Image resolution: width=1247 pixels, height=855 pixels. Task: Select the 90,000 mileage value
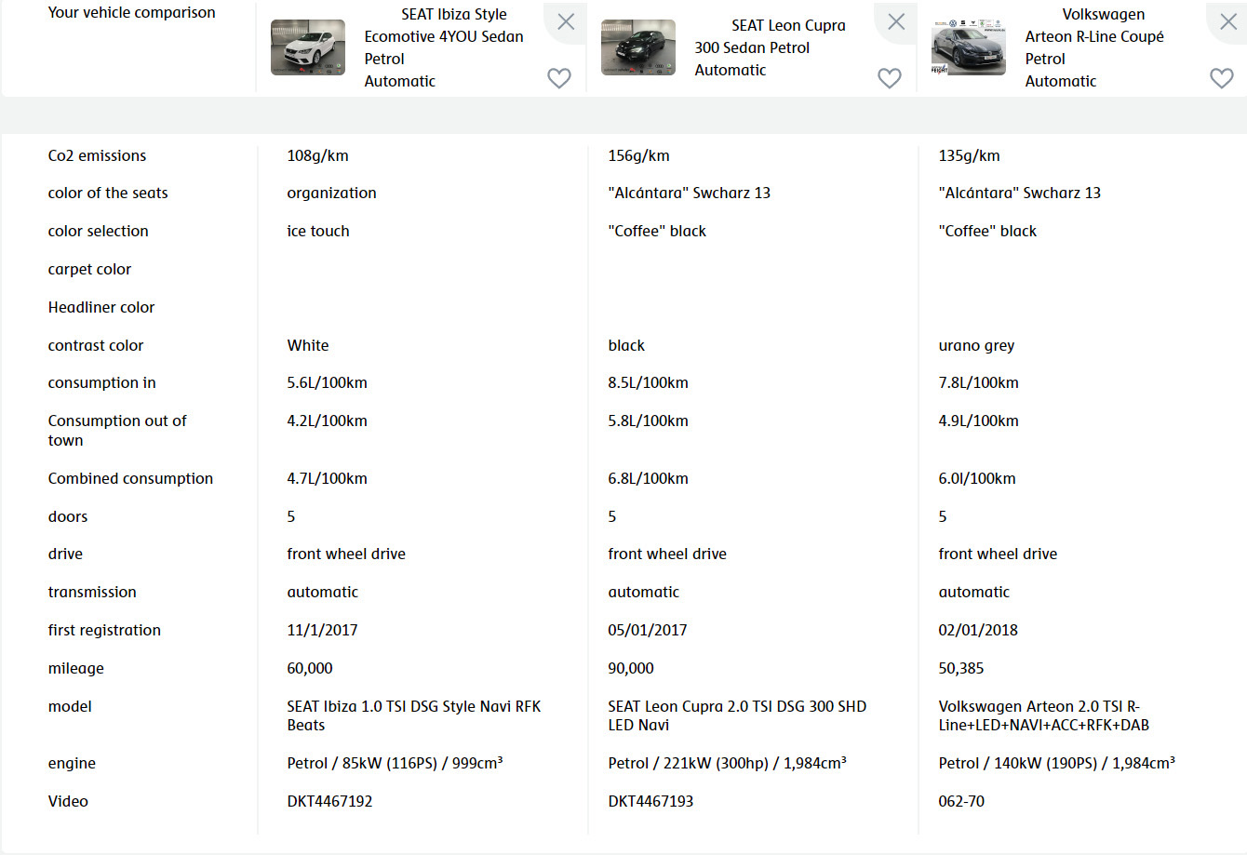[631, 669]
